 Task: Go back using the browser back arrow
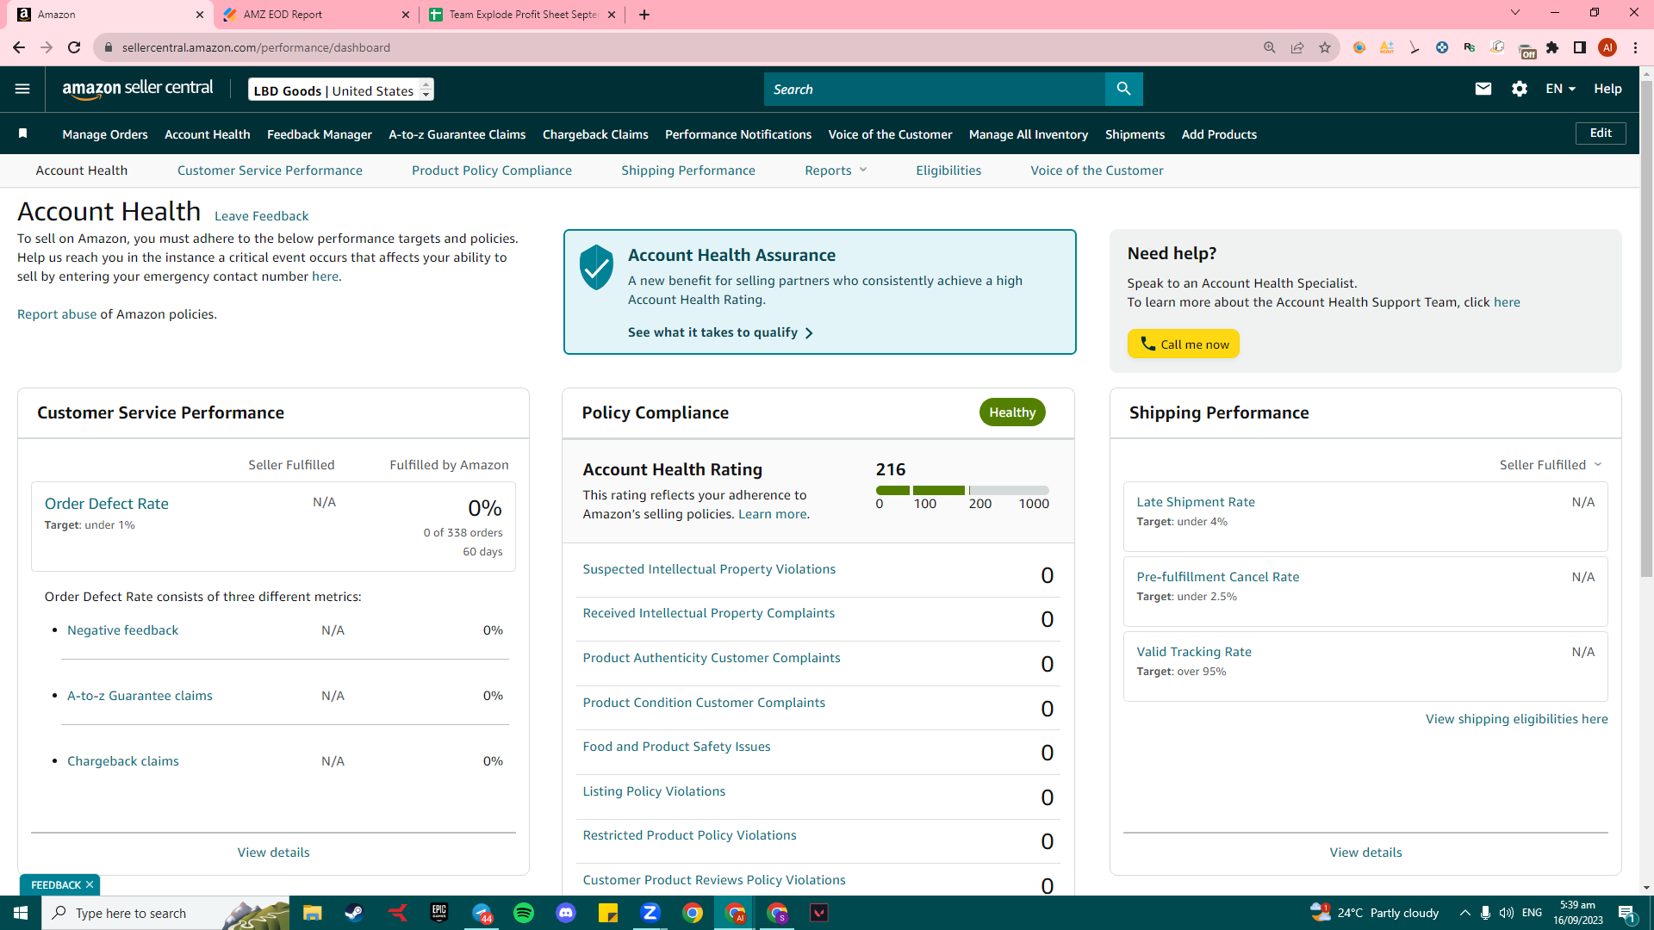click(x=19, y=47)
